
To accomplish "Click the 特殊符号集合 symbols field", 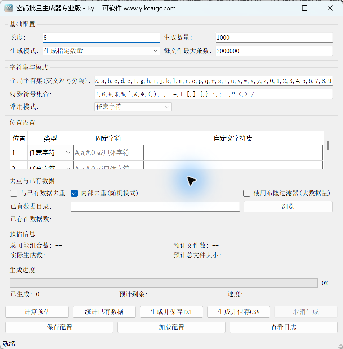I will point(214,94).
